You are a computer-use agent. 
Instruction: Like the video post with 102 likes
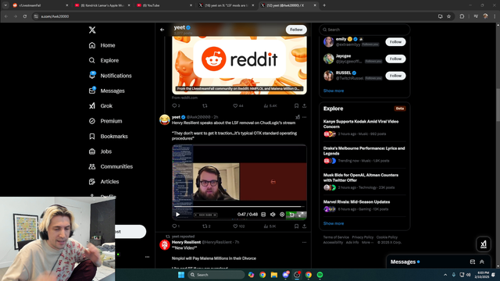[238, 226]
